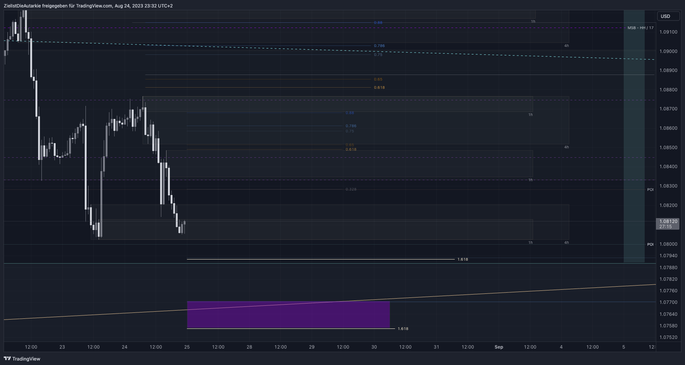
Task: Select the purple filled rectangle zone
Action: [x=288, y=315]
